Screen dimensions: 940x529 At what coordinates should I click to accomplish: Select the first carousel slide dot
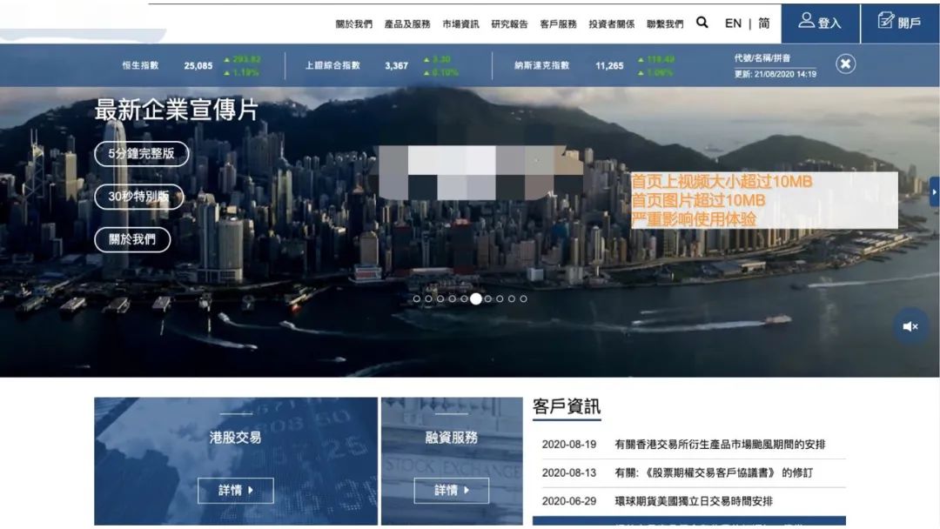click(x=417, y=298)
